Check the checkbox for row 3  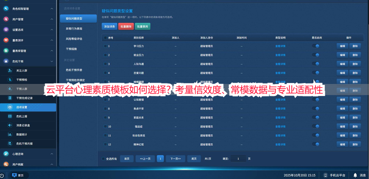(106, 64)
